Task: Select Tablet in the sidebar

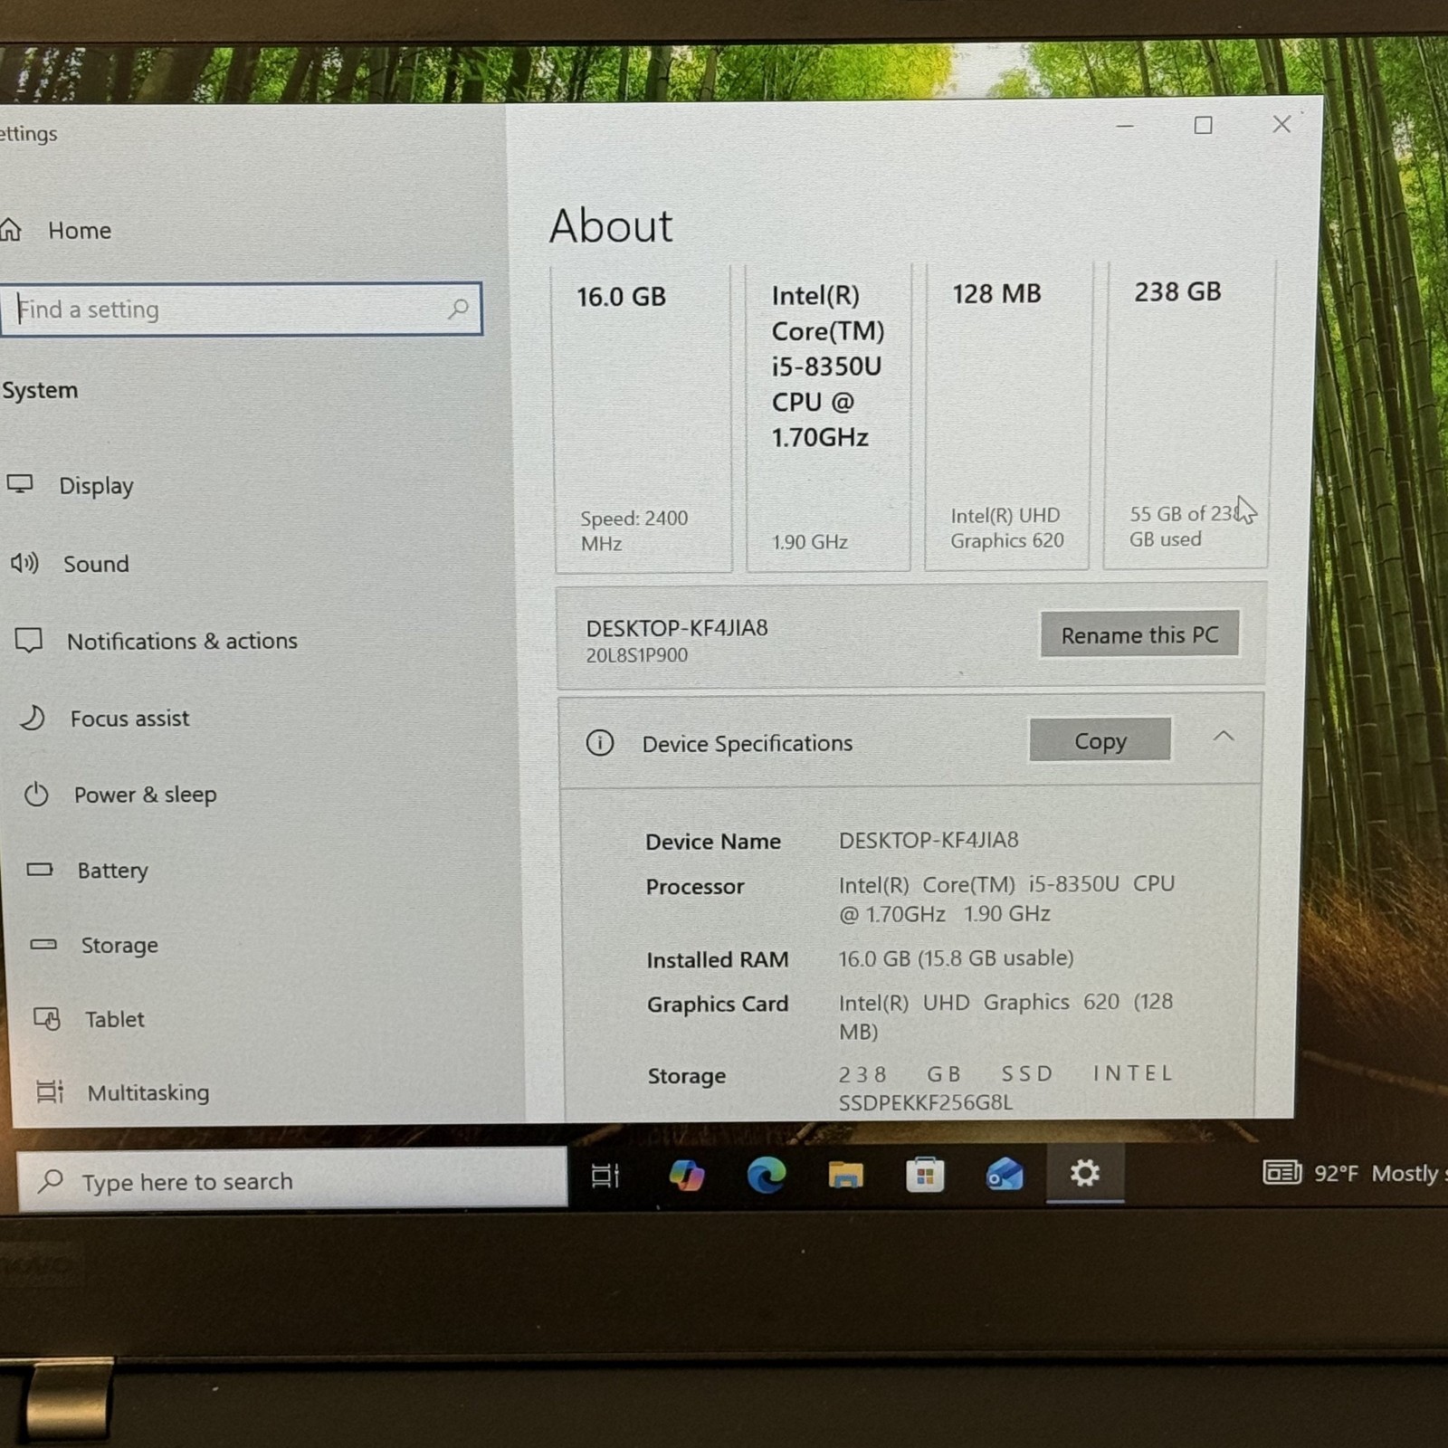Action: (x=115, y=1019)
